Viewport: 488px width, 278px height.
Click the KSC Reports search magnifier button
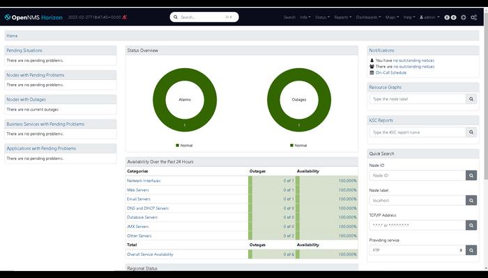(472, 132)
